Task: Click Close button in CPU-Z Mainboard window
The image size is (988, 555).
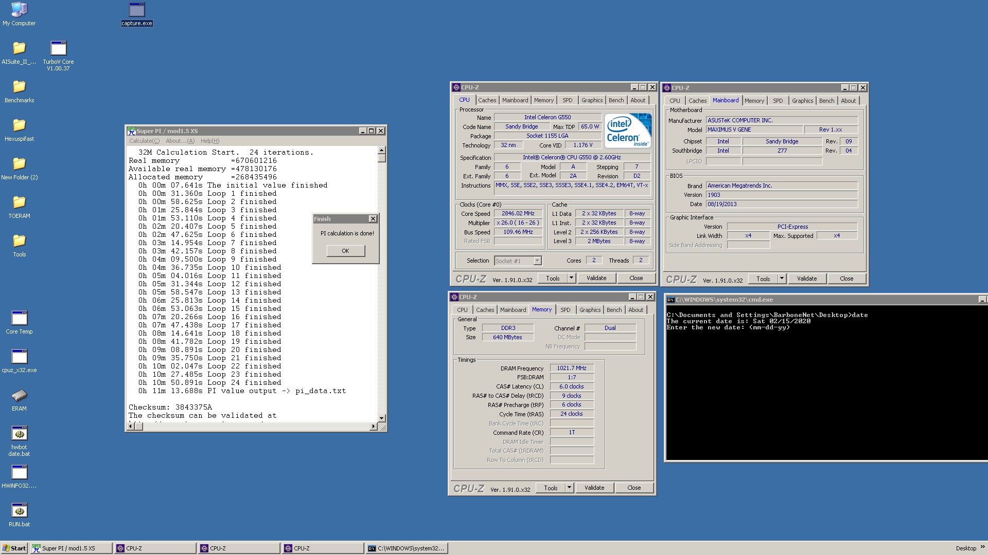Action: pos(846,279)
